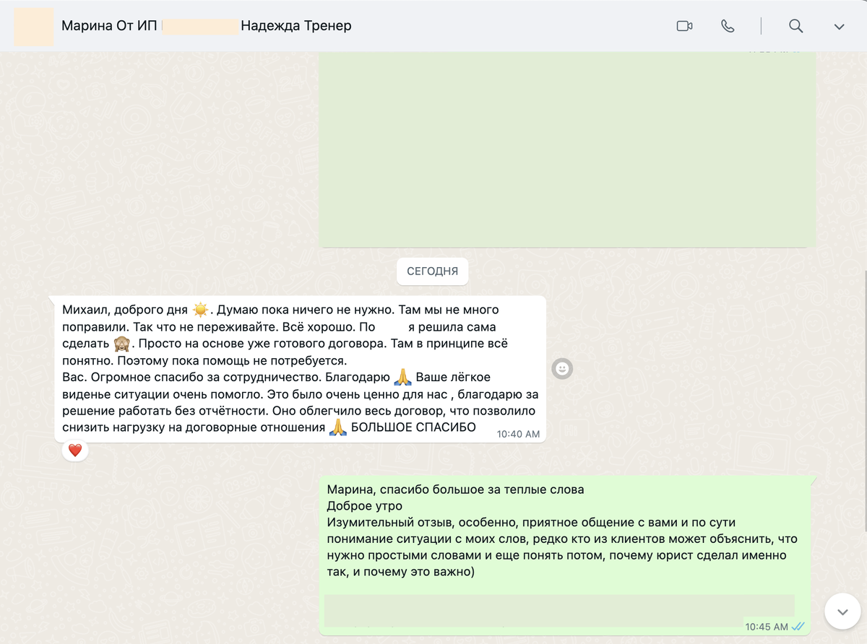The width and height of the screenshot is (867, 644).
Task: Select the incoming message starting 'Михаил, доброго дня'
Action: click(x=300, y=368)
